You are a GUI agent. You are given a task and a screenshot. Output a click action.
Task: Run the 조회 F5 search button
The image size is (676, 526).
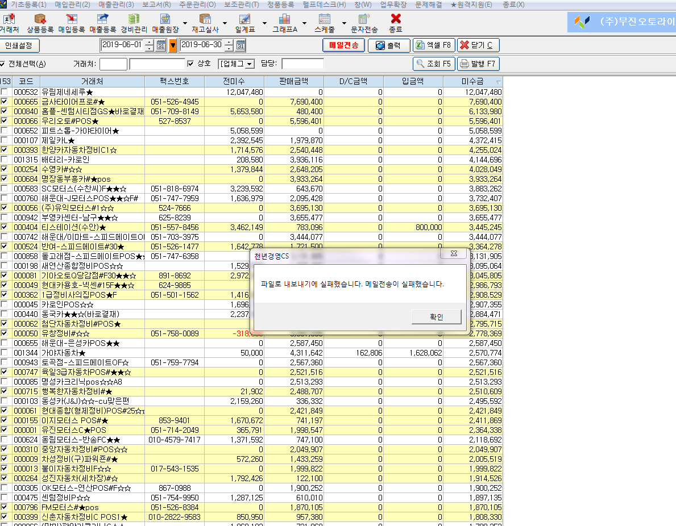pyautogui.click(x=434, y=64)
